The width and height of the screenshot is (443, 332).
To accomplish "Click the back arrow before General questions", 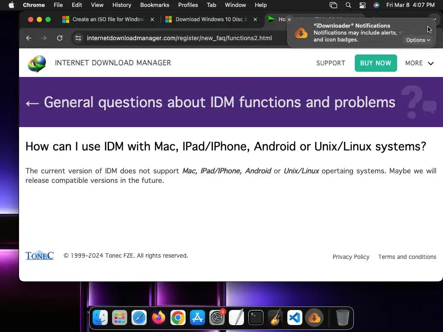I will point(32,103).
